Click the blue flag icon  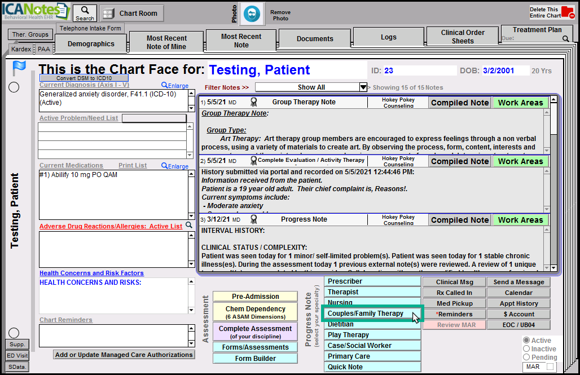19,68
